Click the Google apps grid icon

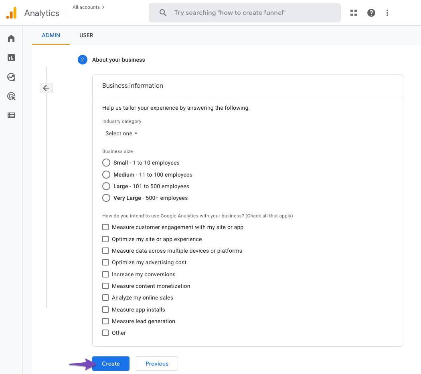(353, 13)
